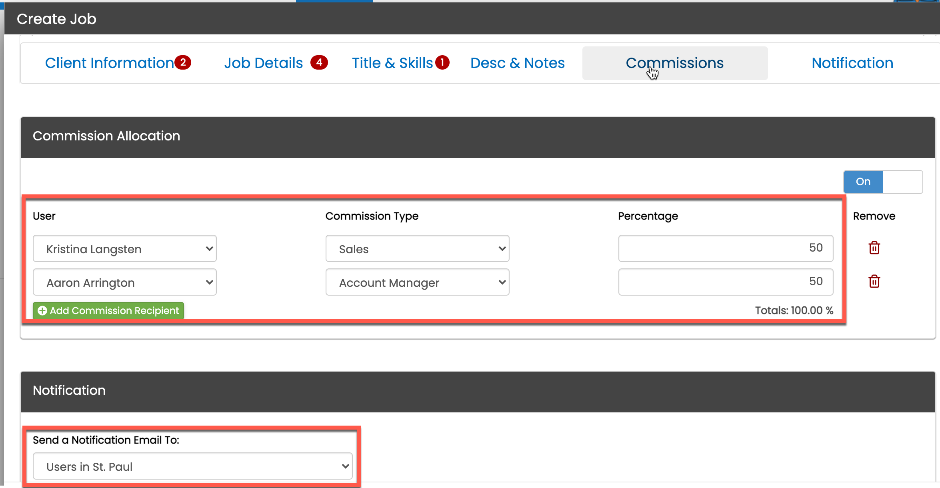Click the error badge on Title & Skills

click(442, 62)
